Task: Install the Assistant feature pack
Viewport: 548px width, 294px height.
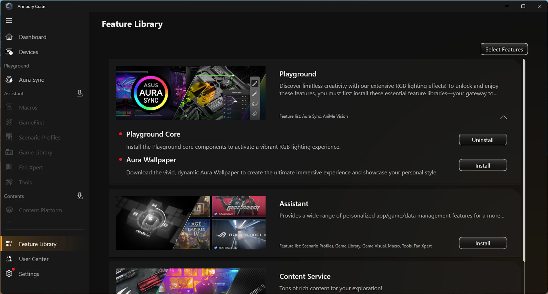Action: tap(483, 243)
